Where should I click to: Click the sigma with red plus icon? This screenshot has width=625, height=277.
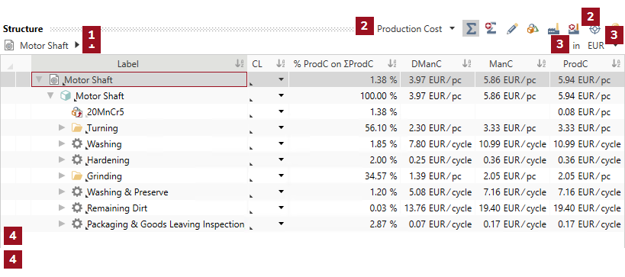click(491, 29)
